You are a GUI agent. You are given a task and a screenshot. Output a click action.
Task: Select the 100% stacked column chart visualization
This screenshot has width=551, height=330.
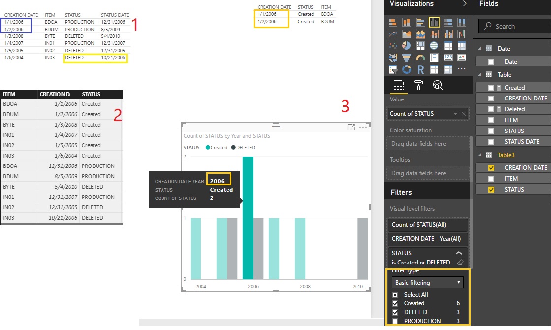point(462,23)
